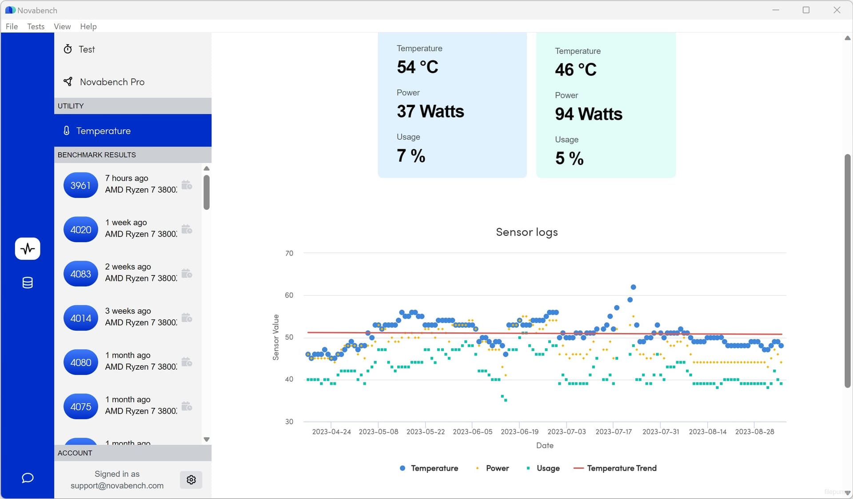Open the database icon in sidebar

coord(28,283)
